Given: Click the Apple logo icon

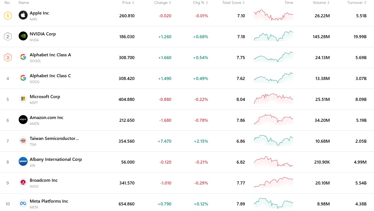Looking at the screenshot, I should (x=23, y=16).
